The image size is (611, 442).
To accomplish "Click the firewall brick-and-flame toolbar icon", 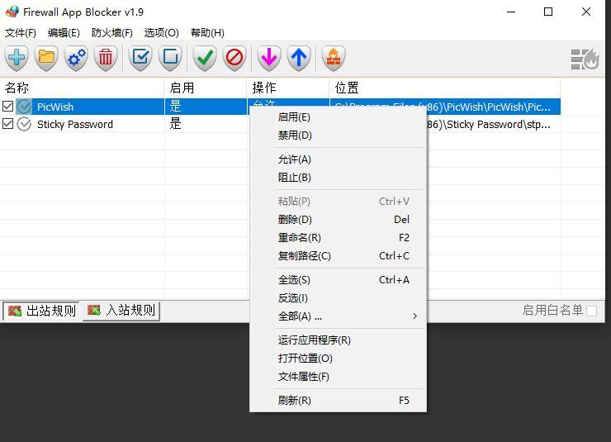I will [334, 58].
